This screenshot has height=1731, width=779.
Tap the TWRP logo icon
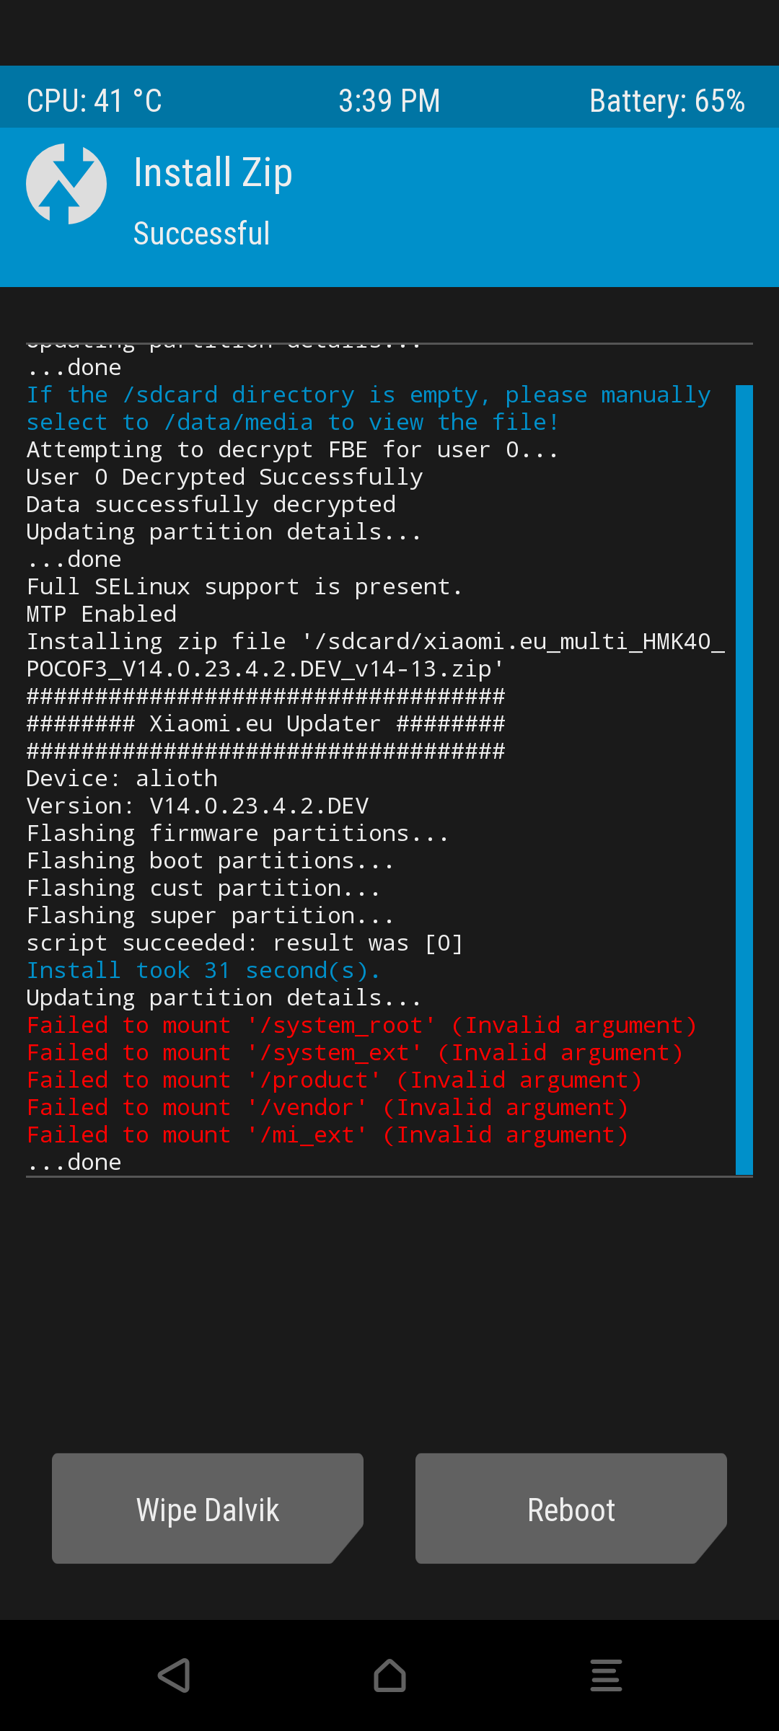click(66, 184)
